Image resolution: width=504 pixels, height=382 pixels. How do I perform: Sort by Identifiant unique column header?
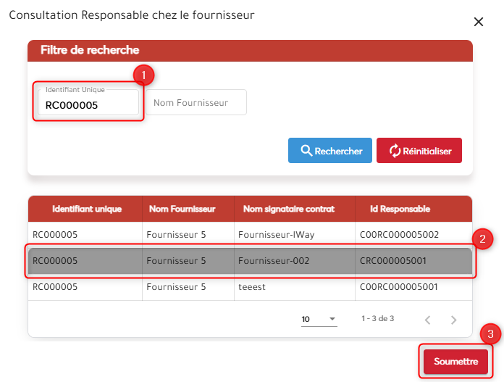[87, 209]
